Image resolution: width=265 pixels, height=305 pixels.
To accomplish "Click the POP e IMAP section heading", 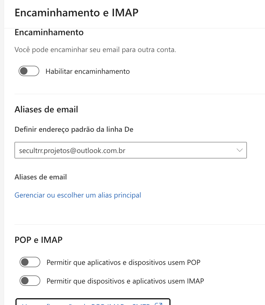I will [38, 240].
